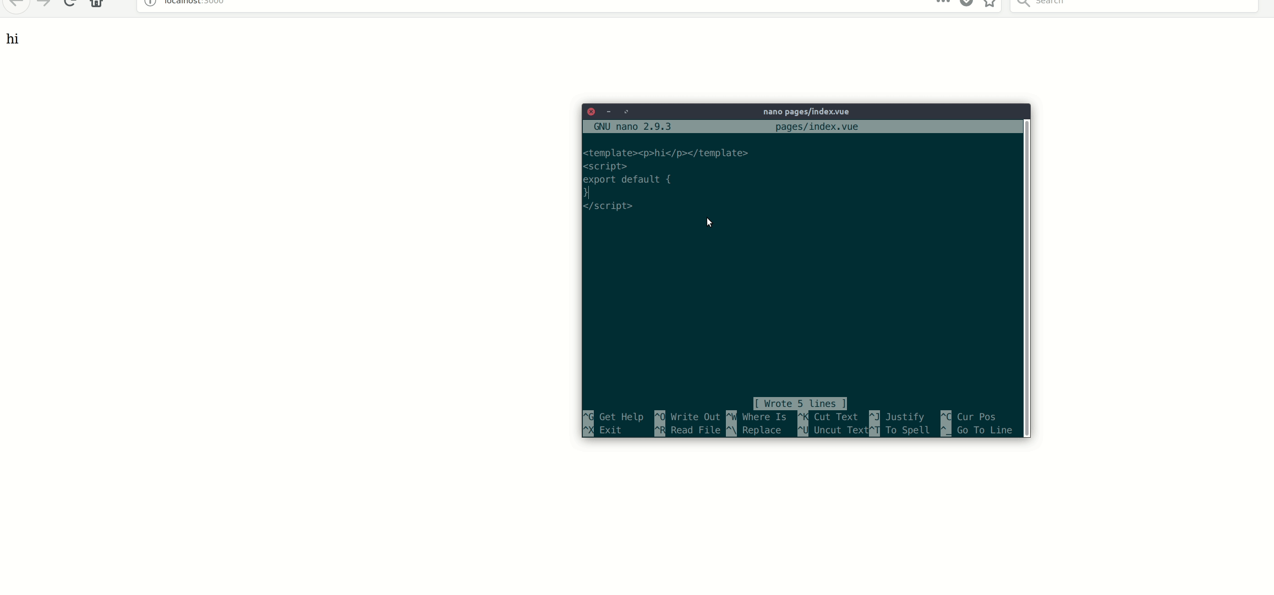Screen dimensions: 1274x595
Task: Click the nano pages/index.vue title bar
Action: click(806, 112)
